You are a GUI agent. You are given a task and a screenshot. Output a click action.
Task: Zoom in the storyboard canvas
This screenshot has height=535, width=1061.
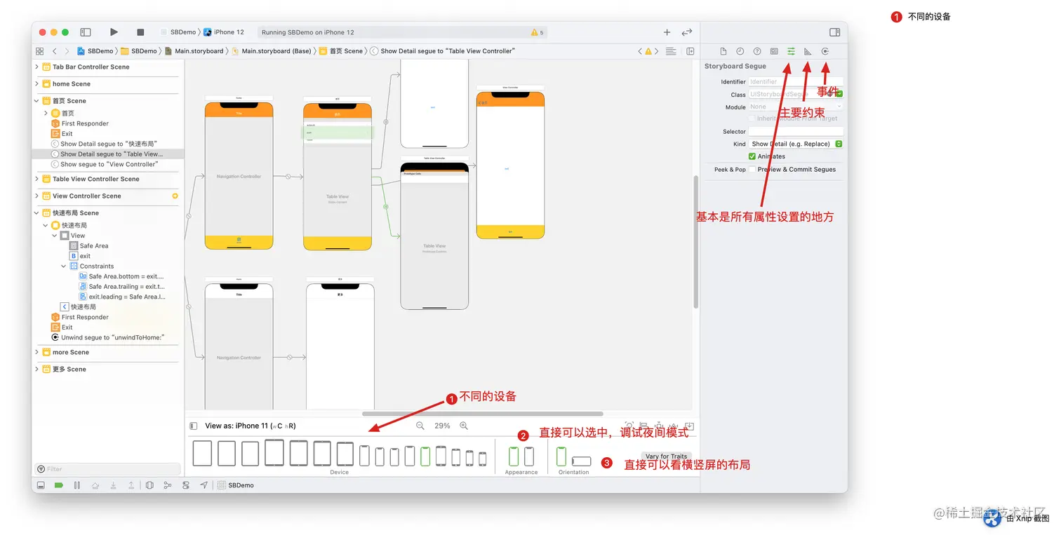point(464,426)
